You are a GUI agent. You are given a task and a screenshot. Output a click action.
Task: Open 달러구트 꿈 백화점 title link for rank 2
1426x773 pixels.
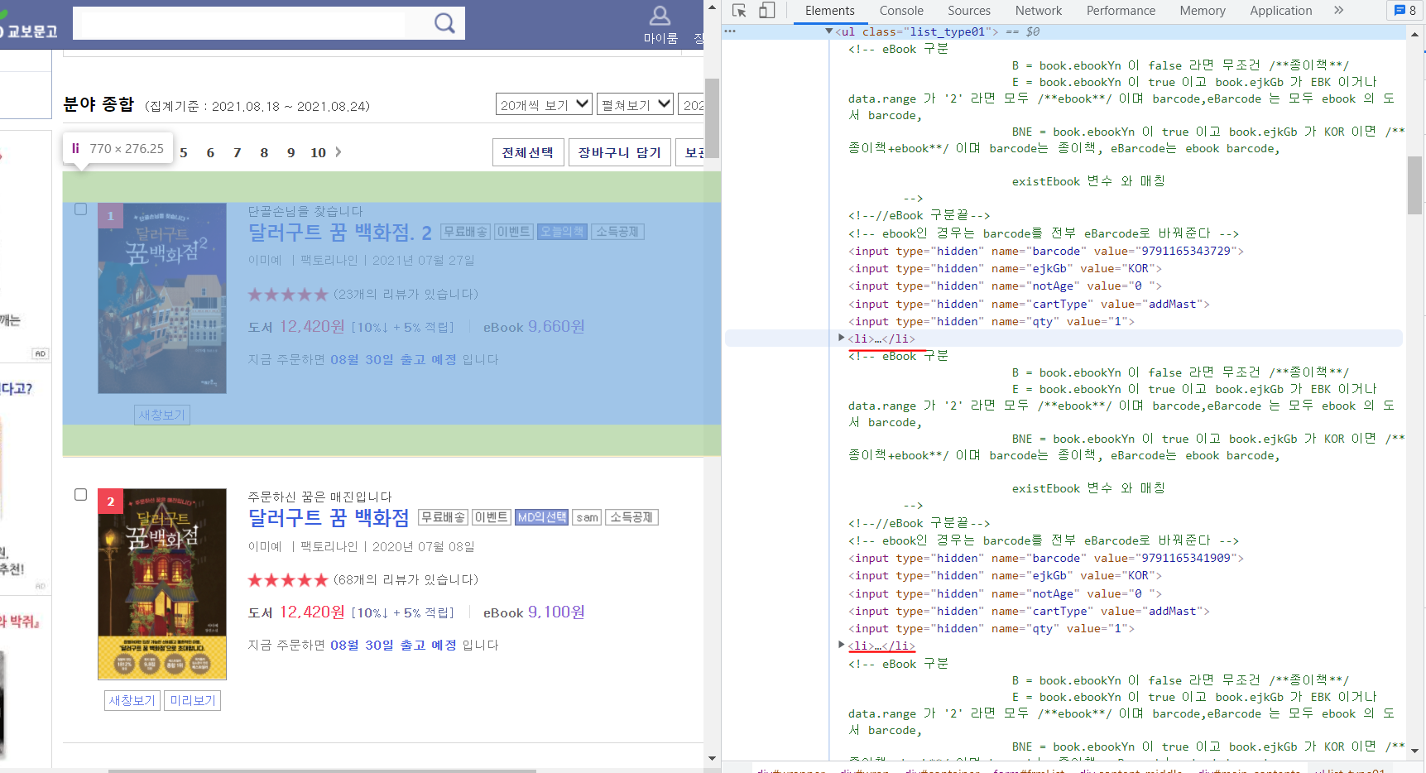pos(329,518)
